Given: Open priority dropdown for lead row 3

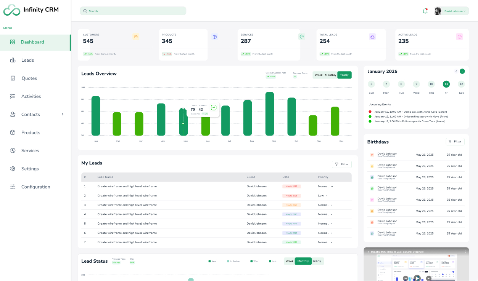Looking at the screenshot, I should coord(326,205).
